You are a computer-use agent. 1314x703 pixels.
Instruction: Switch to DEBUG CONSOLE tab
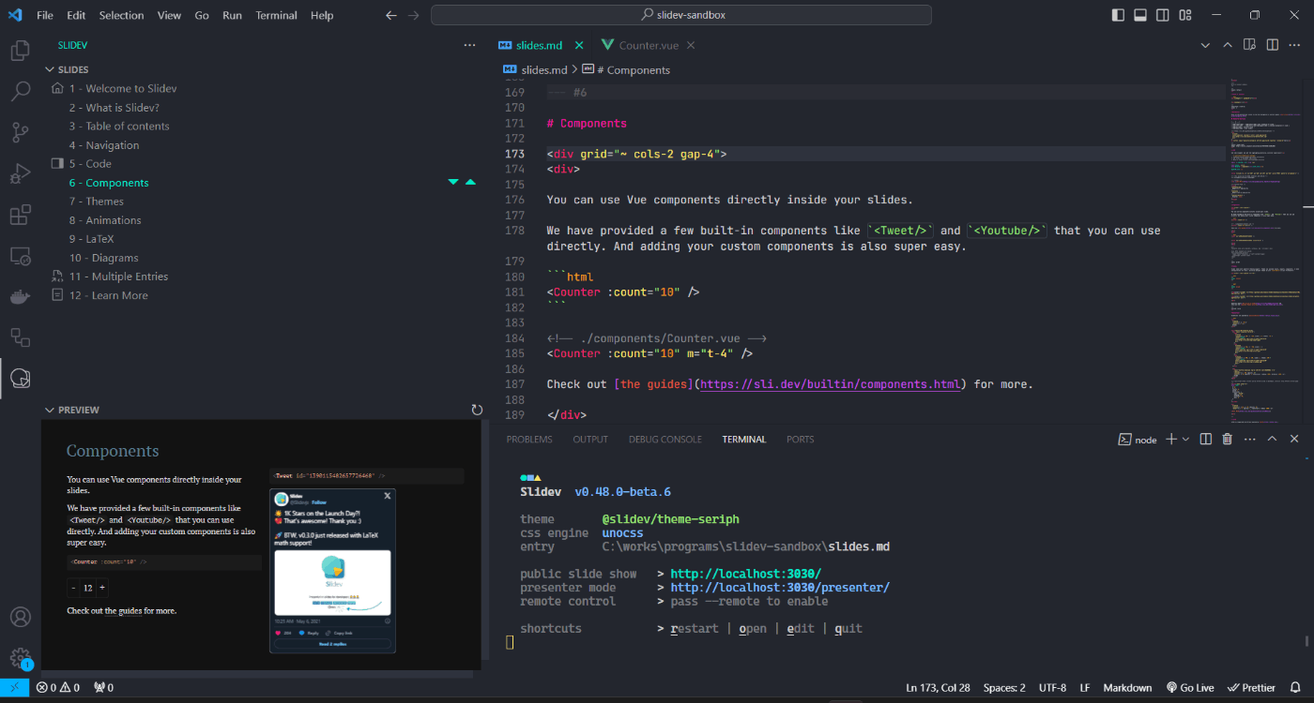pos(665,439)
